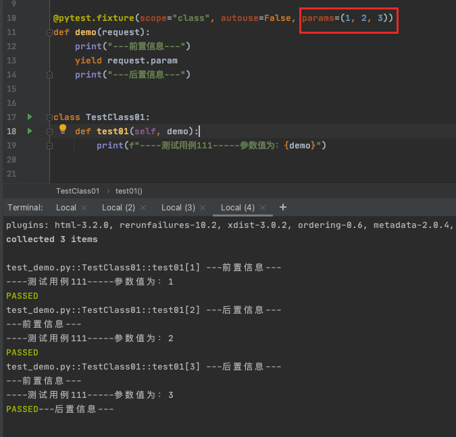Click line number 10 in the gutter
Screen dimensions: 456x437
[x=11, y=18]
